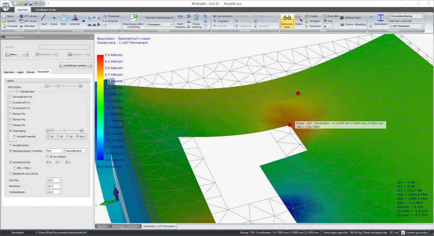Click the Staafbelasting tool
The width and height of the screenshot is (434, 236).
(180, 21)
